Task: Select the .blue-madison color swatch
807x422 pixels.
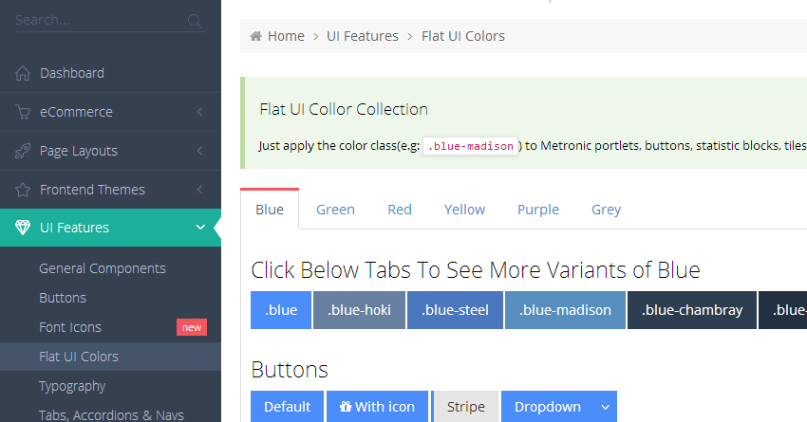Action: [565, 310]
